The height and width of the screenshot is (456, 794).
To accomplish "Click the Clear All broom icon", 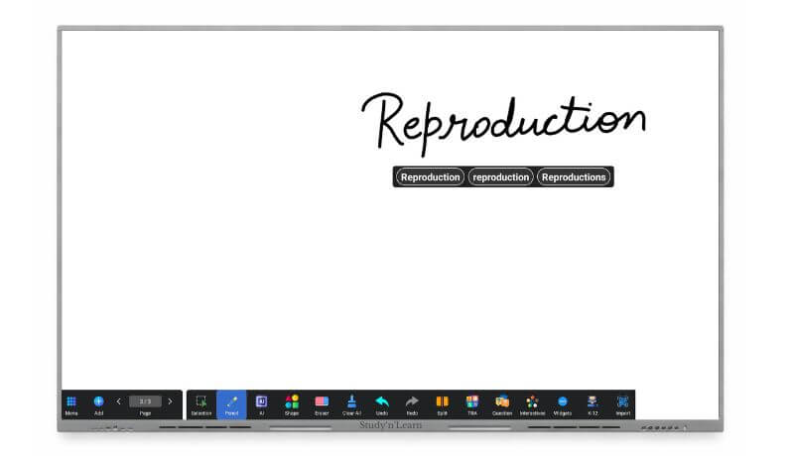I will [x=351, y=401].
